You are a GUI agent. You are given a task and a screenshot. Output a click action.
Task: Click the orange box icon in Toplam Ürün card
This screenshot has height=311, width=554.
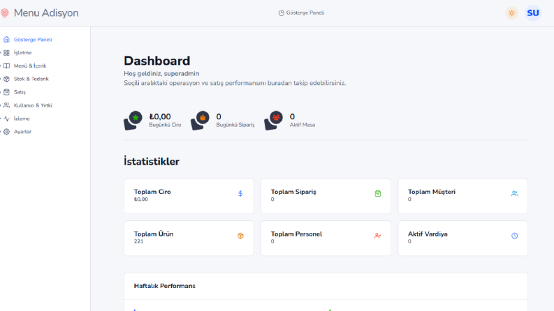(240, 236)
